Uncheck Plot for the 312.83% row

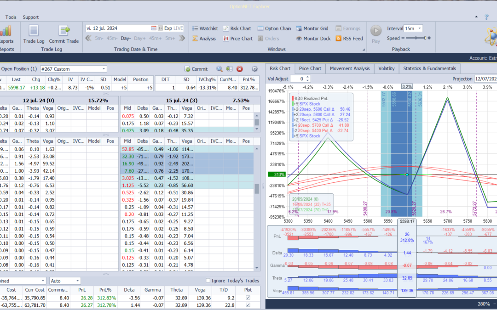point(248,298)
